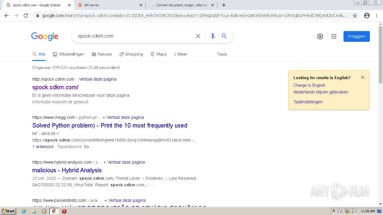Open the spock.cdkm.com/ result

(55, 87)
